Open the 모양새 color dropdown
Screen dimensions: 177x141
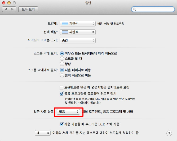coord(78,23)
